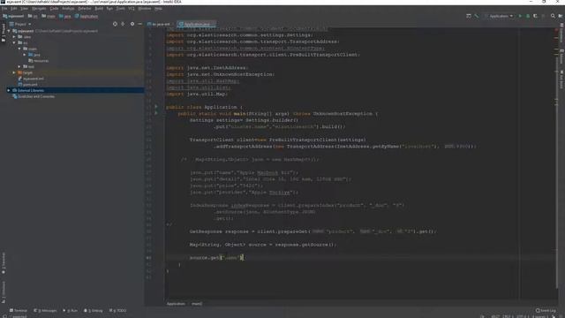This screenshot has height=318, width=565.
Task: Open the Refactor menu
Action: pyautogui.click(x=85, y=8)
